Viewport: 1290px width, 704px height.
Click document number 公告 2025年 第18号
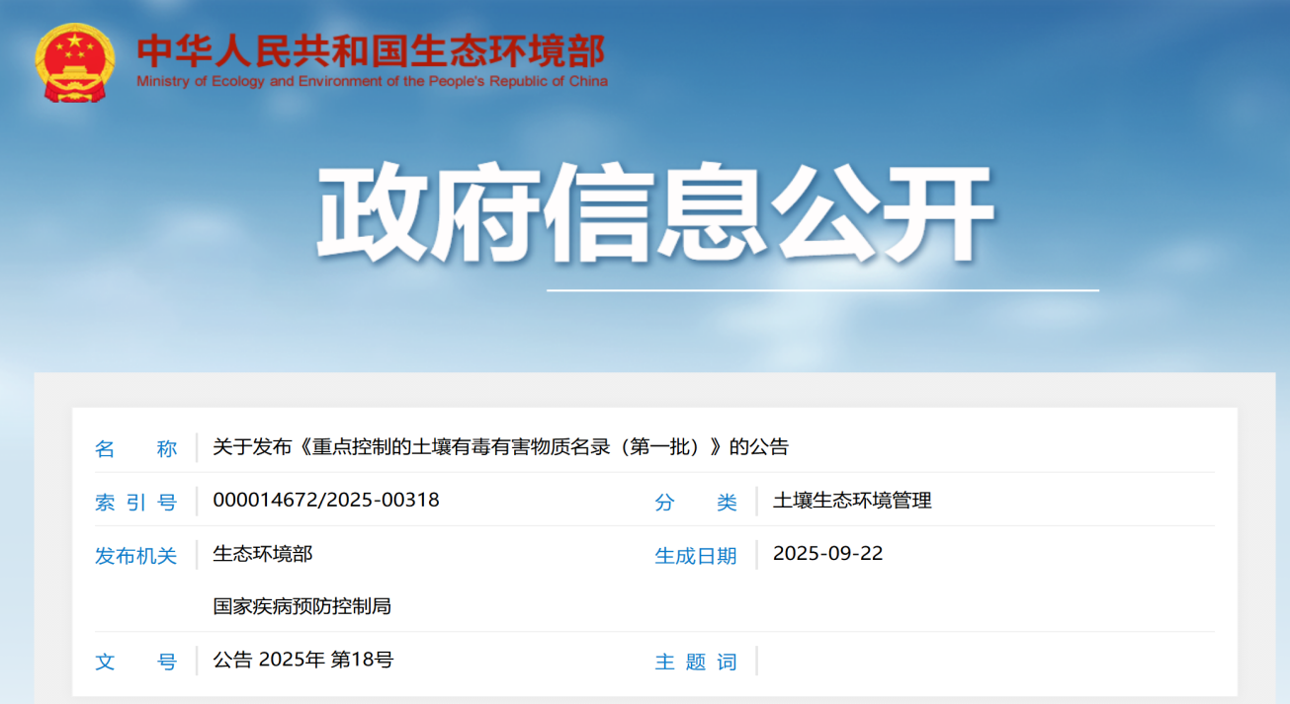click(302, 660)
